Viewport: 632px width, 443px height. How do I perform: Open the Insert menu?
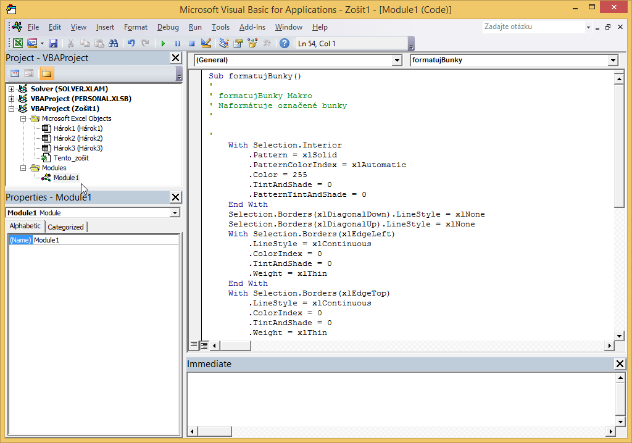[x=105, y=27]
